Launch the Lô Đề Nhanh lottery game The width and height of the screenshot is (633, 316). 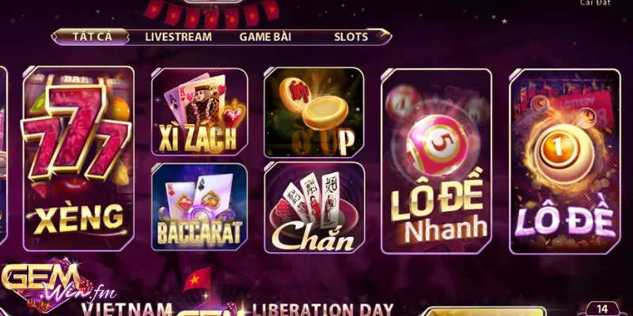(x=437, y=161)
